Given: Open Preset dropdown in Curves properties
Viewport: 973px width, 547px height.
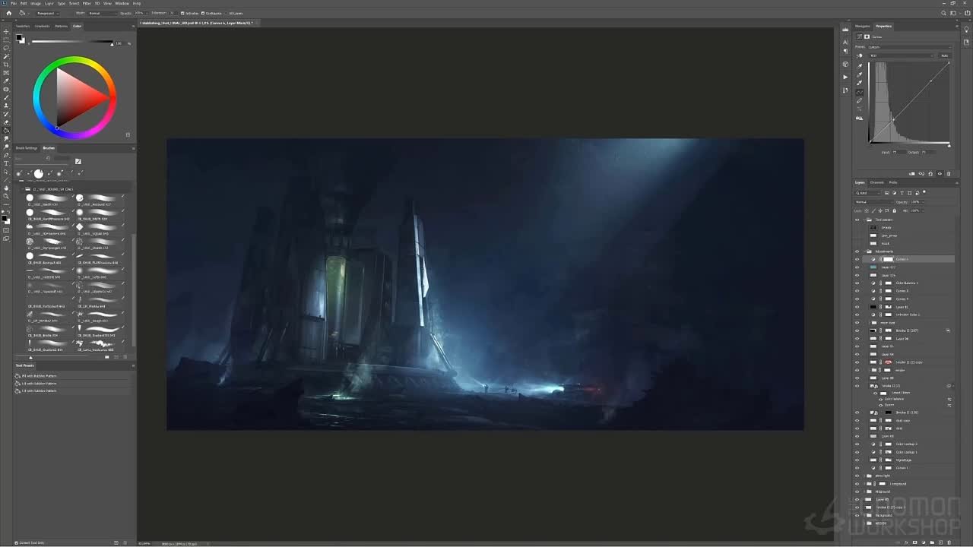Looking at the screenshot, I should click(908, 47).
